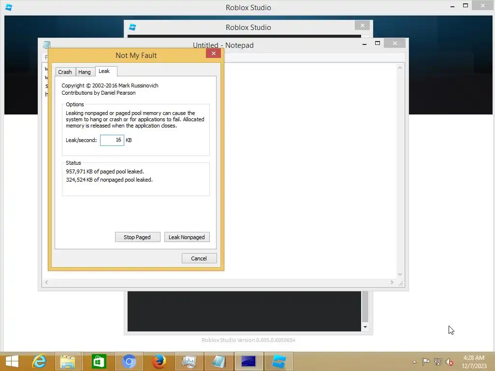Launch Google Chrome from the taskbar
The width and height of the screenshot is (495, 371).
click(x=129, y=361)
